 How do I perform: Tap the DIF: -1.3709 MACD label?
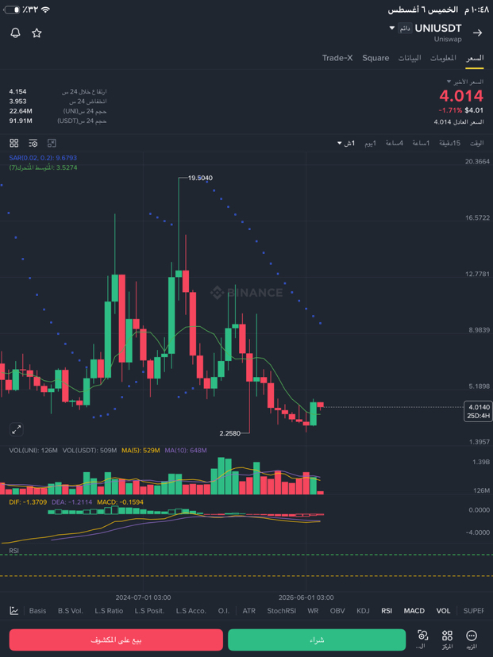(x=28, y=501)
